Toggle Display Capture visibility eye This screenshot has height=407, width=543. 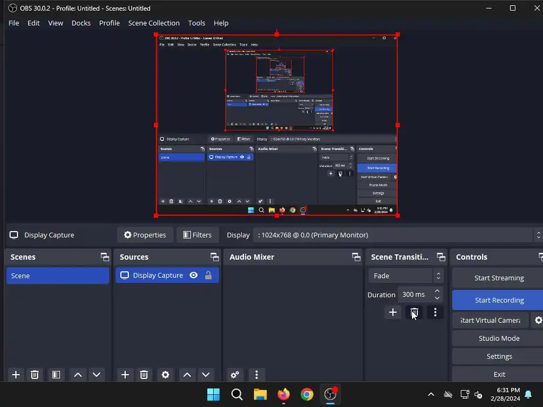tap(194, 275)
